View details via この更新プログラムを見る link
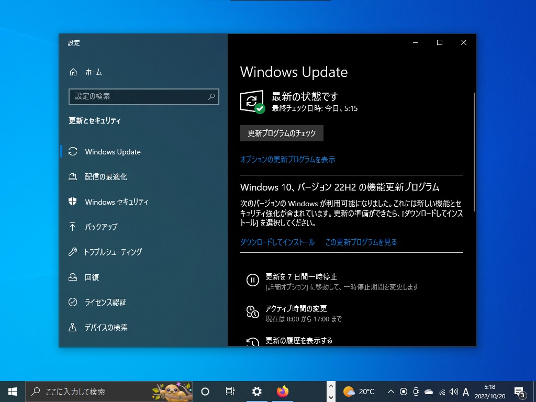536x402 pixels. (x=361, y=242)
